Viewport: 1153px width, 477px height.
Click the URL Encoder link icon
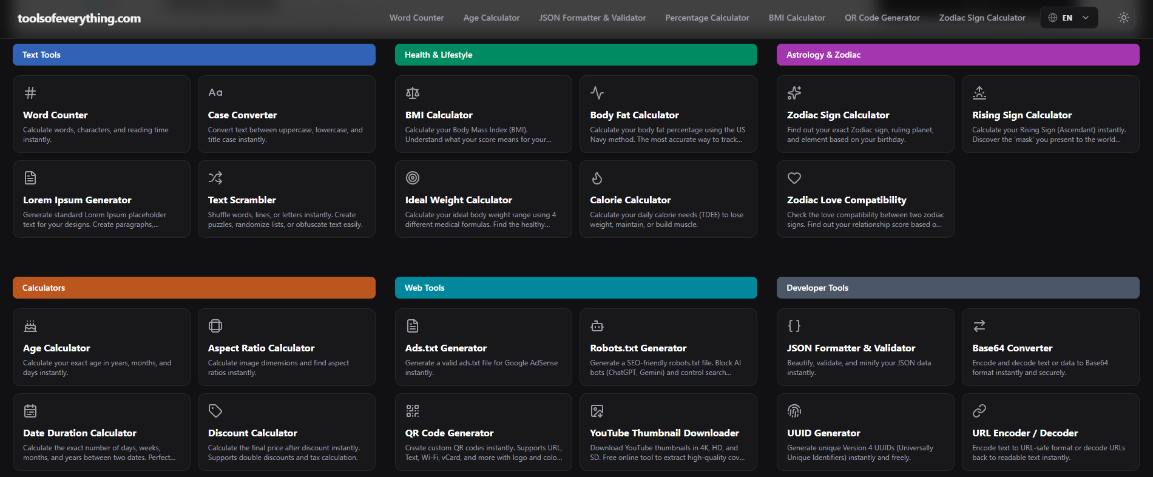(979, 411)
